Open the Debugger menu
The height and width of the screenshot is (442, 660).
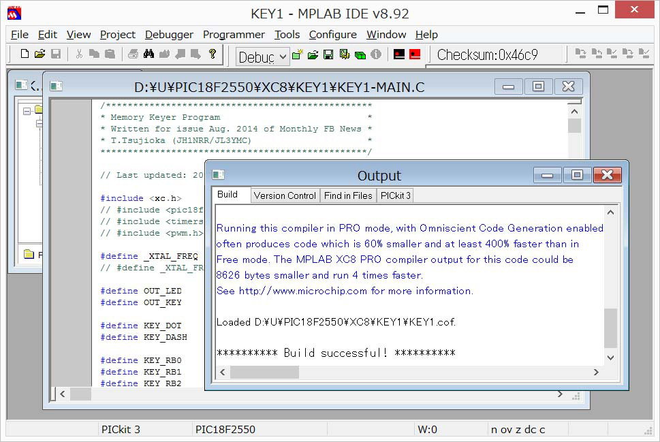click(169, 35)
